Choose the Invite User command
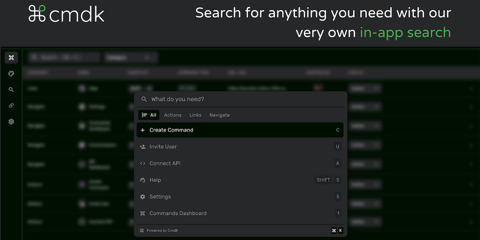 coord(240,147)
